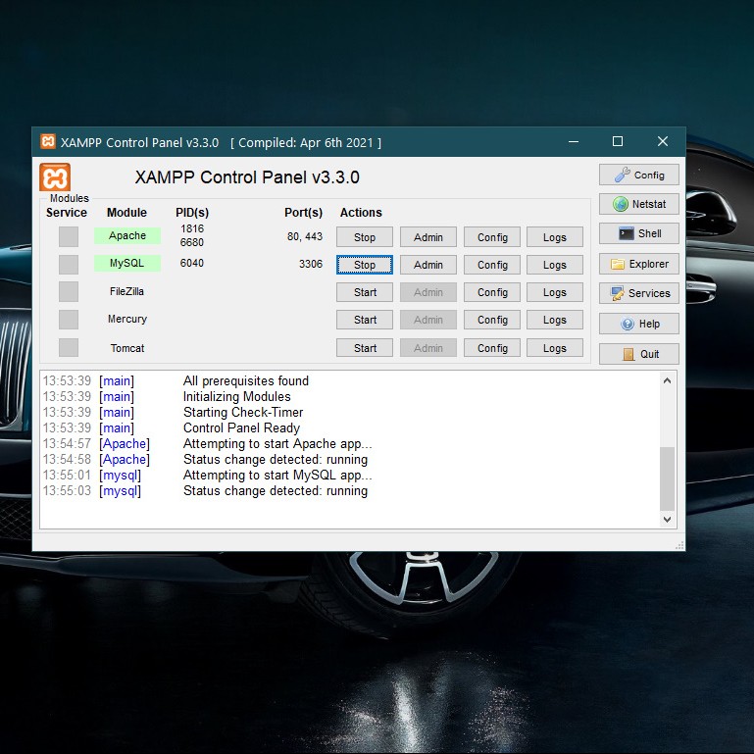Click log line 'All prerequisites found'

click(x=246, y=380)
